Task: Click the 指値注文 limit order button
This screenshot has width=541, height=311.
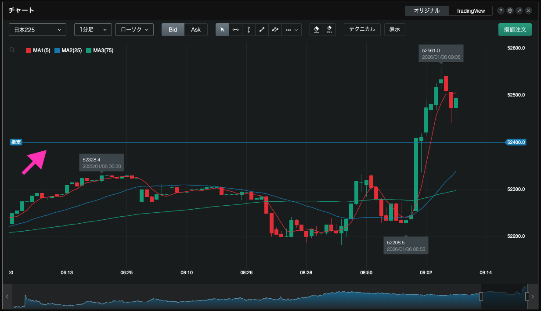Action: point(515,29)
